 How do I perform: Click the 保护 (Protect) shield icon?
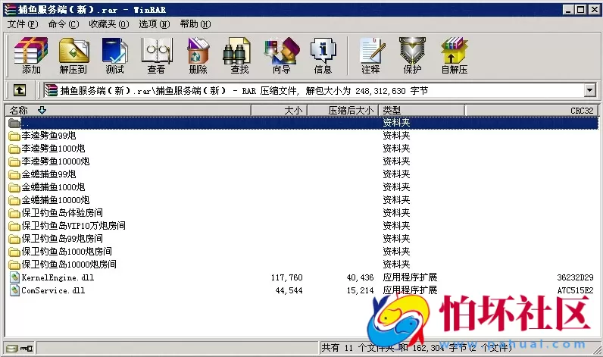point(412,50)
